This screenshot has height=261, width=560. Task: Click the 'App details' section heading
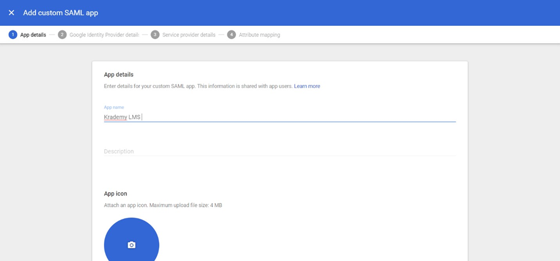pyautogui.click(x=118, y=75)
